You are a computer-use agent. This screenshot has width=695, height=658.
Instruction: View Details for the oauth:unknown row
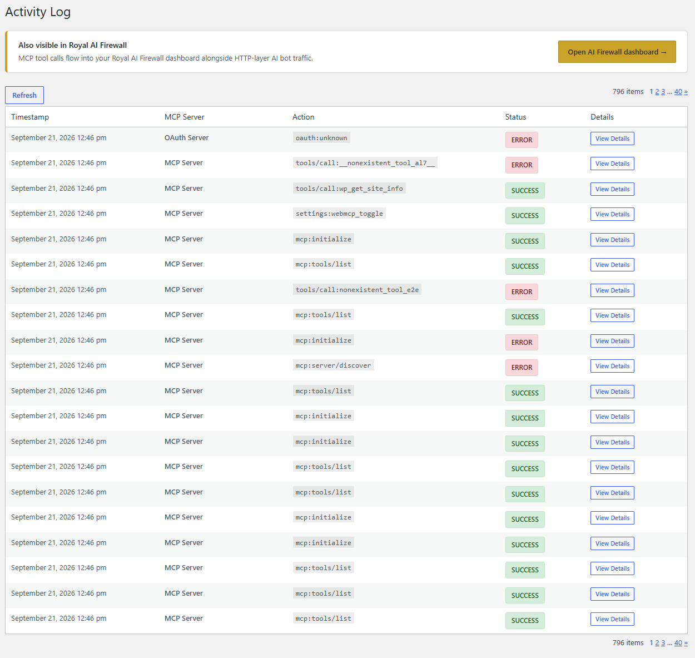coord(612,138)
